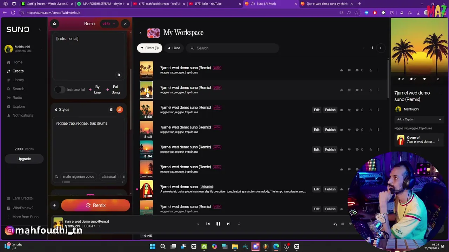Skip to next track
This screenshot has width=449, height=252.
point(228,224)
